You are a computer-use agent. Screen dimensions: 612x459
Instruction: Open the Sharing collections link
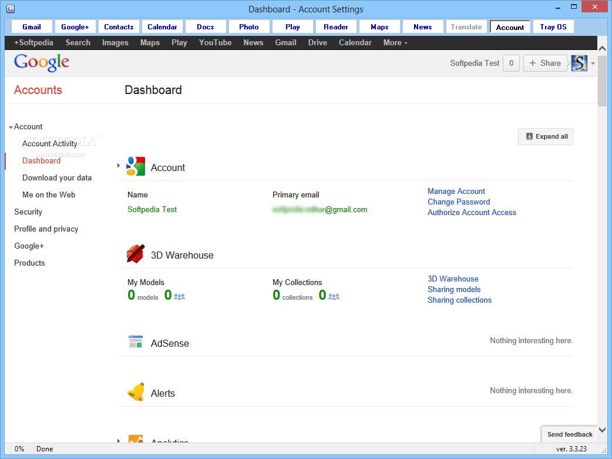pos(459,300)
